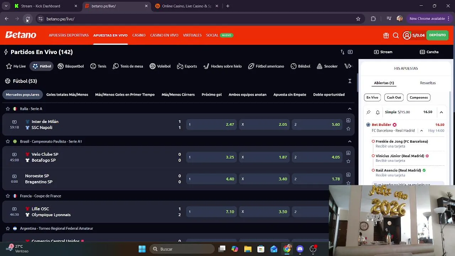The image size is (455, 256).
Task: Select the Básquetbol sport filter
Action: (x=71, y=66)
